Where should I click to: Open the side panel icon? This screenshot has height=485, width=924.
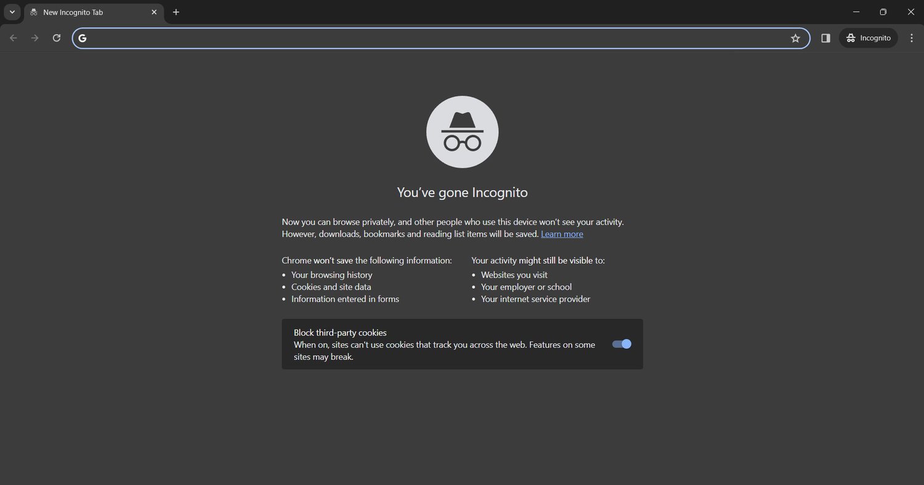(825, 38)
